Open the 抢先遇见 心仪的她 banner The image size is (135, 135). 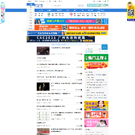(x=96, y=106)
